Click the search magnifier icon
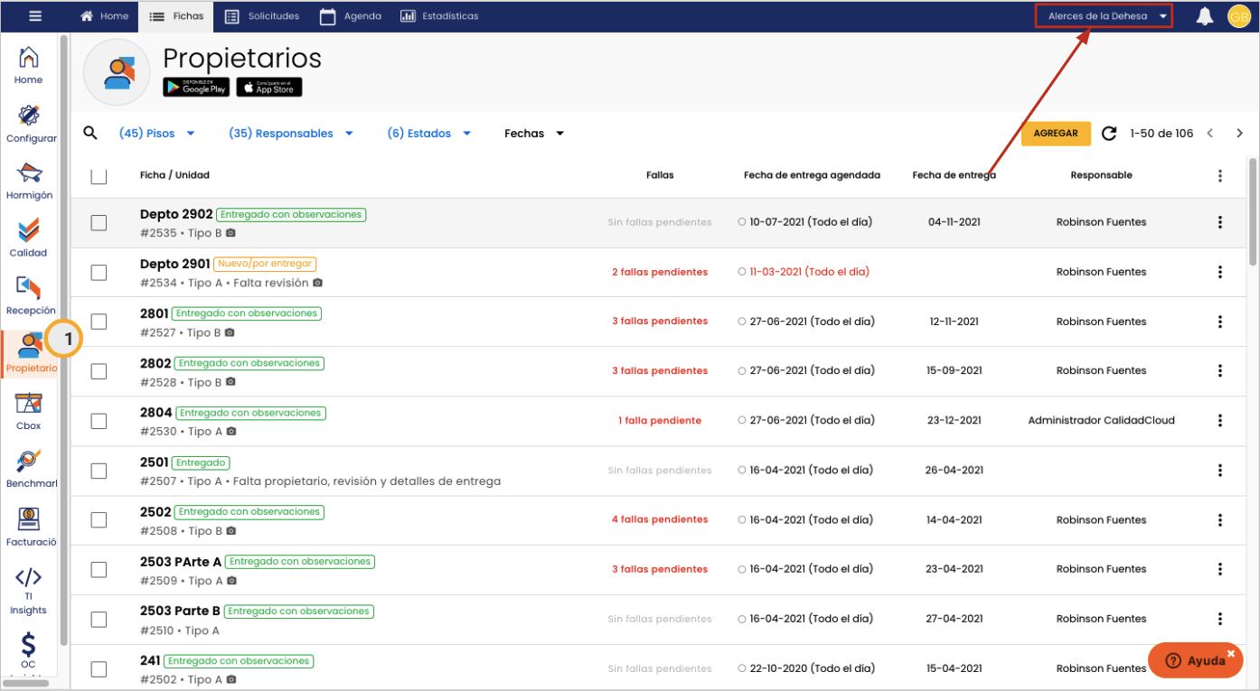1260x691 pixels. point(90,133)
